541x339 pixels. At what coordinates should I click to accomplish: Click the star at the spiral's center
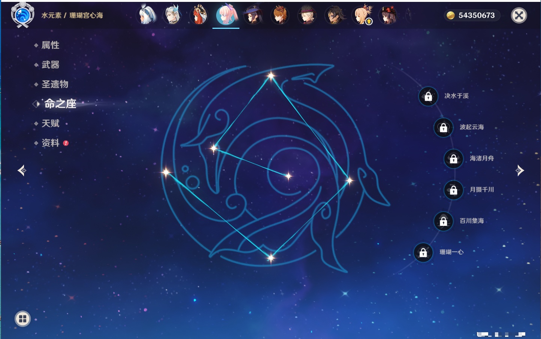click(288, 176)
